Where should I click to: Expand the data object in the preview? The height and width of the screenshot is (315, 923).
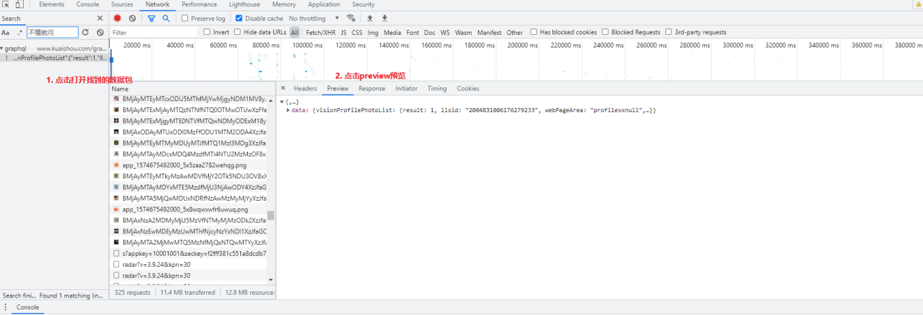click(288, 111)
